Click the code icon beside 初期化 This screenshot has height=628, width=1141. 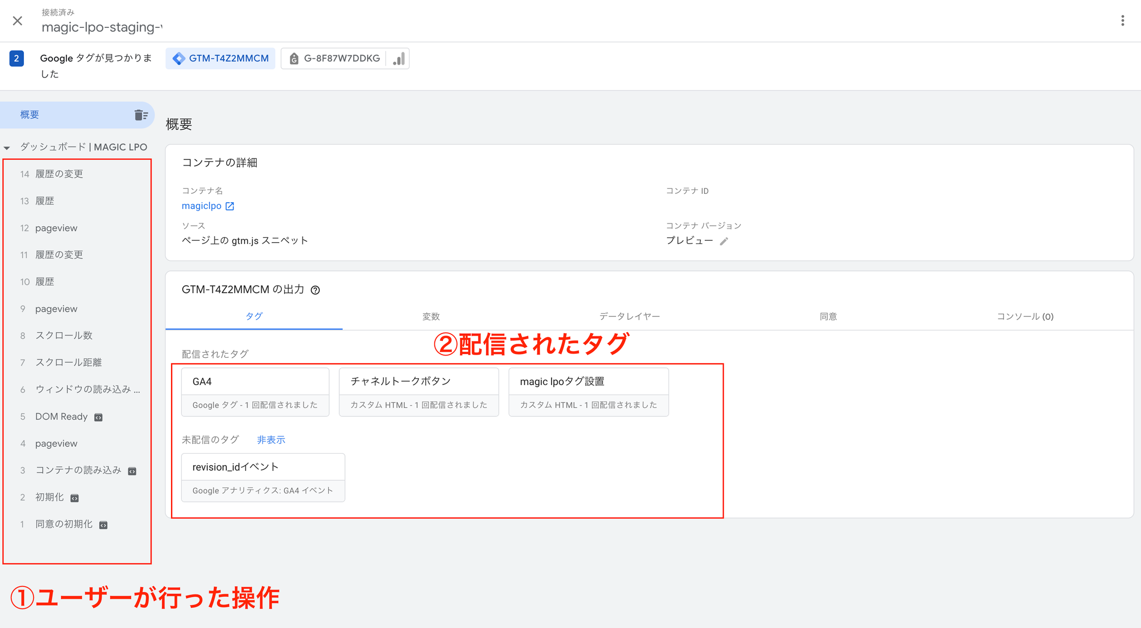pyautogui.click(x=75, y=498)
